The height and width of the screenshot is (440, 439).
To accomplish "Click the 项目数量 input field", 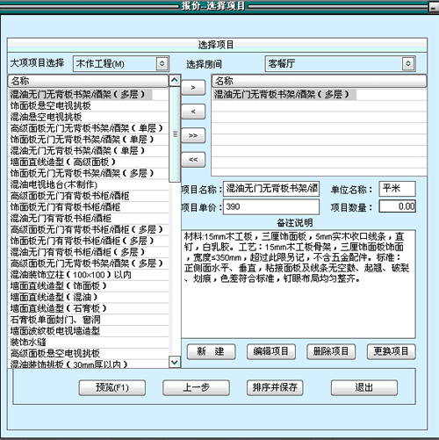I will point(398,206).
